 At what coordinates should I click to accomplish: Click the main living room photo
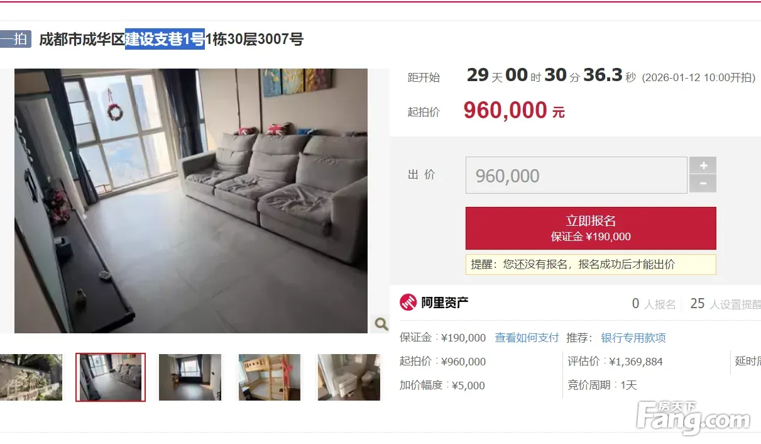(191, 201)
